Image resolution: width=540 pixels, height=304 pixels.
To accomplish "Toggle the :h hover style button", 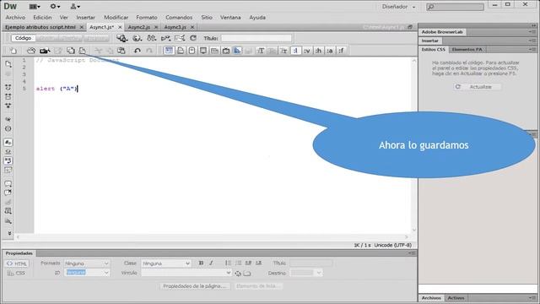I will (318, 51).
